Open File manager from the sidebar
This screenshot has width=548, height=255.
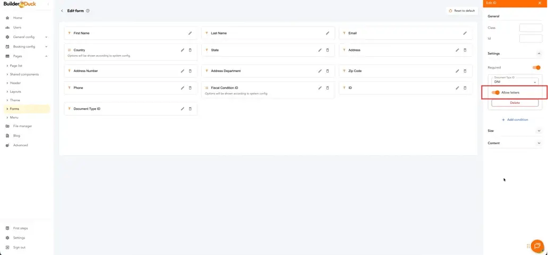[22, 126]
